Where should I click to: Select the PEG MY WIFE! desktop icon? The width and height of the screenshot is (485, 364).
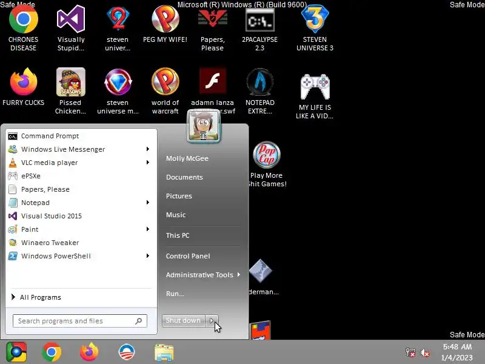pyautogui.click(x=165, y=24)
